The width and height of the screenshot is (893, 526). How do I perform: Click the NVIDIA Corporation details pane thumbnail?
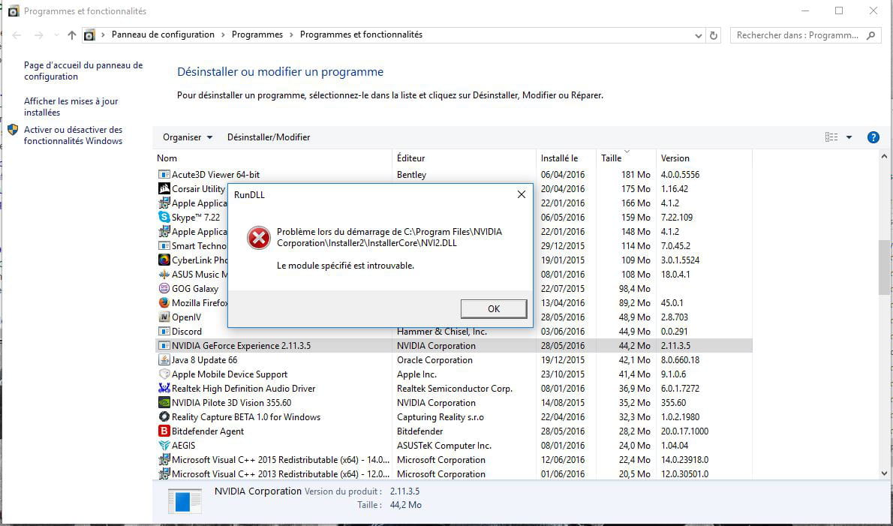point(185,501)
